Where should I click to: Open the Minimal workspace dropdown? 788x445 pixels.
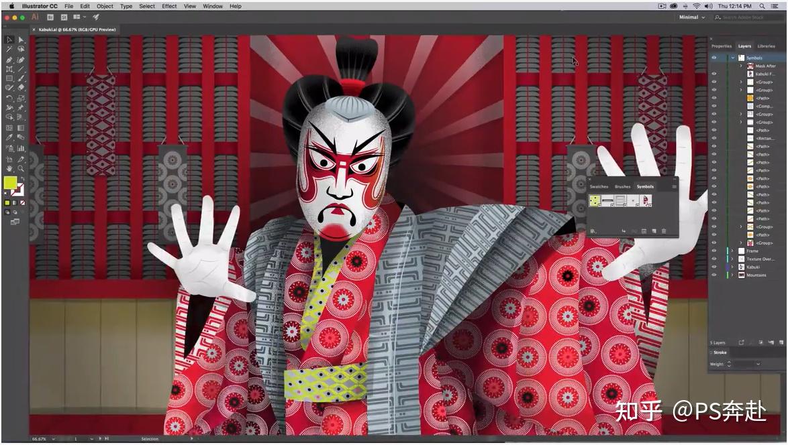tap(692, 17)
